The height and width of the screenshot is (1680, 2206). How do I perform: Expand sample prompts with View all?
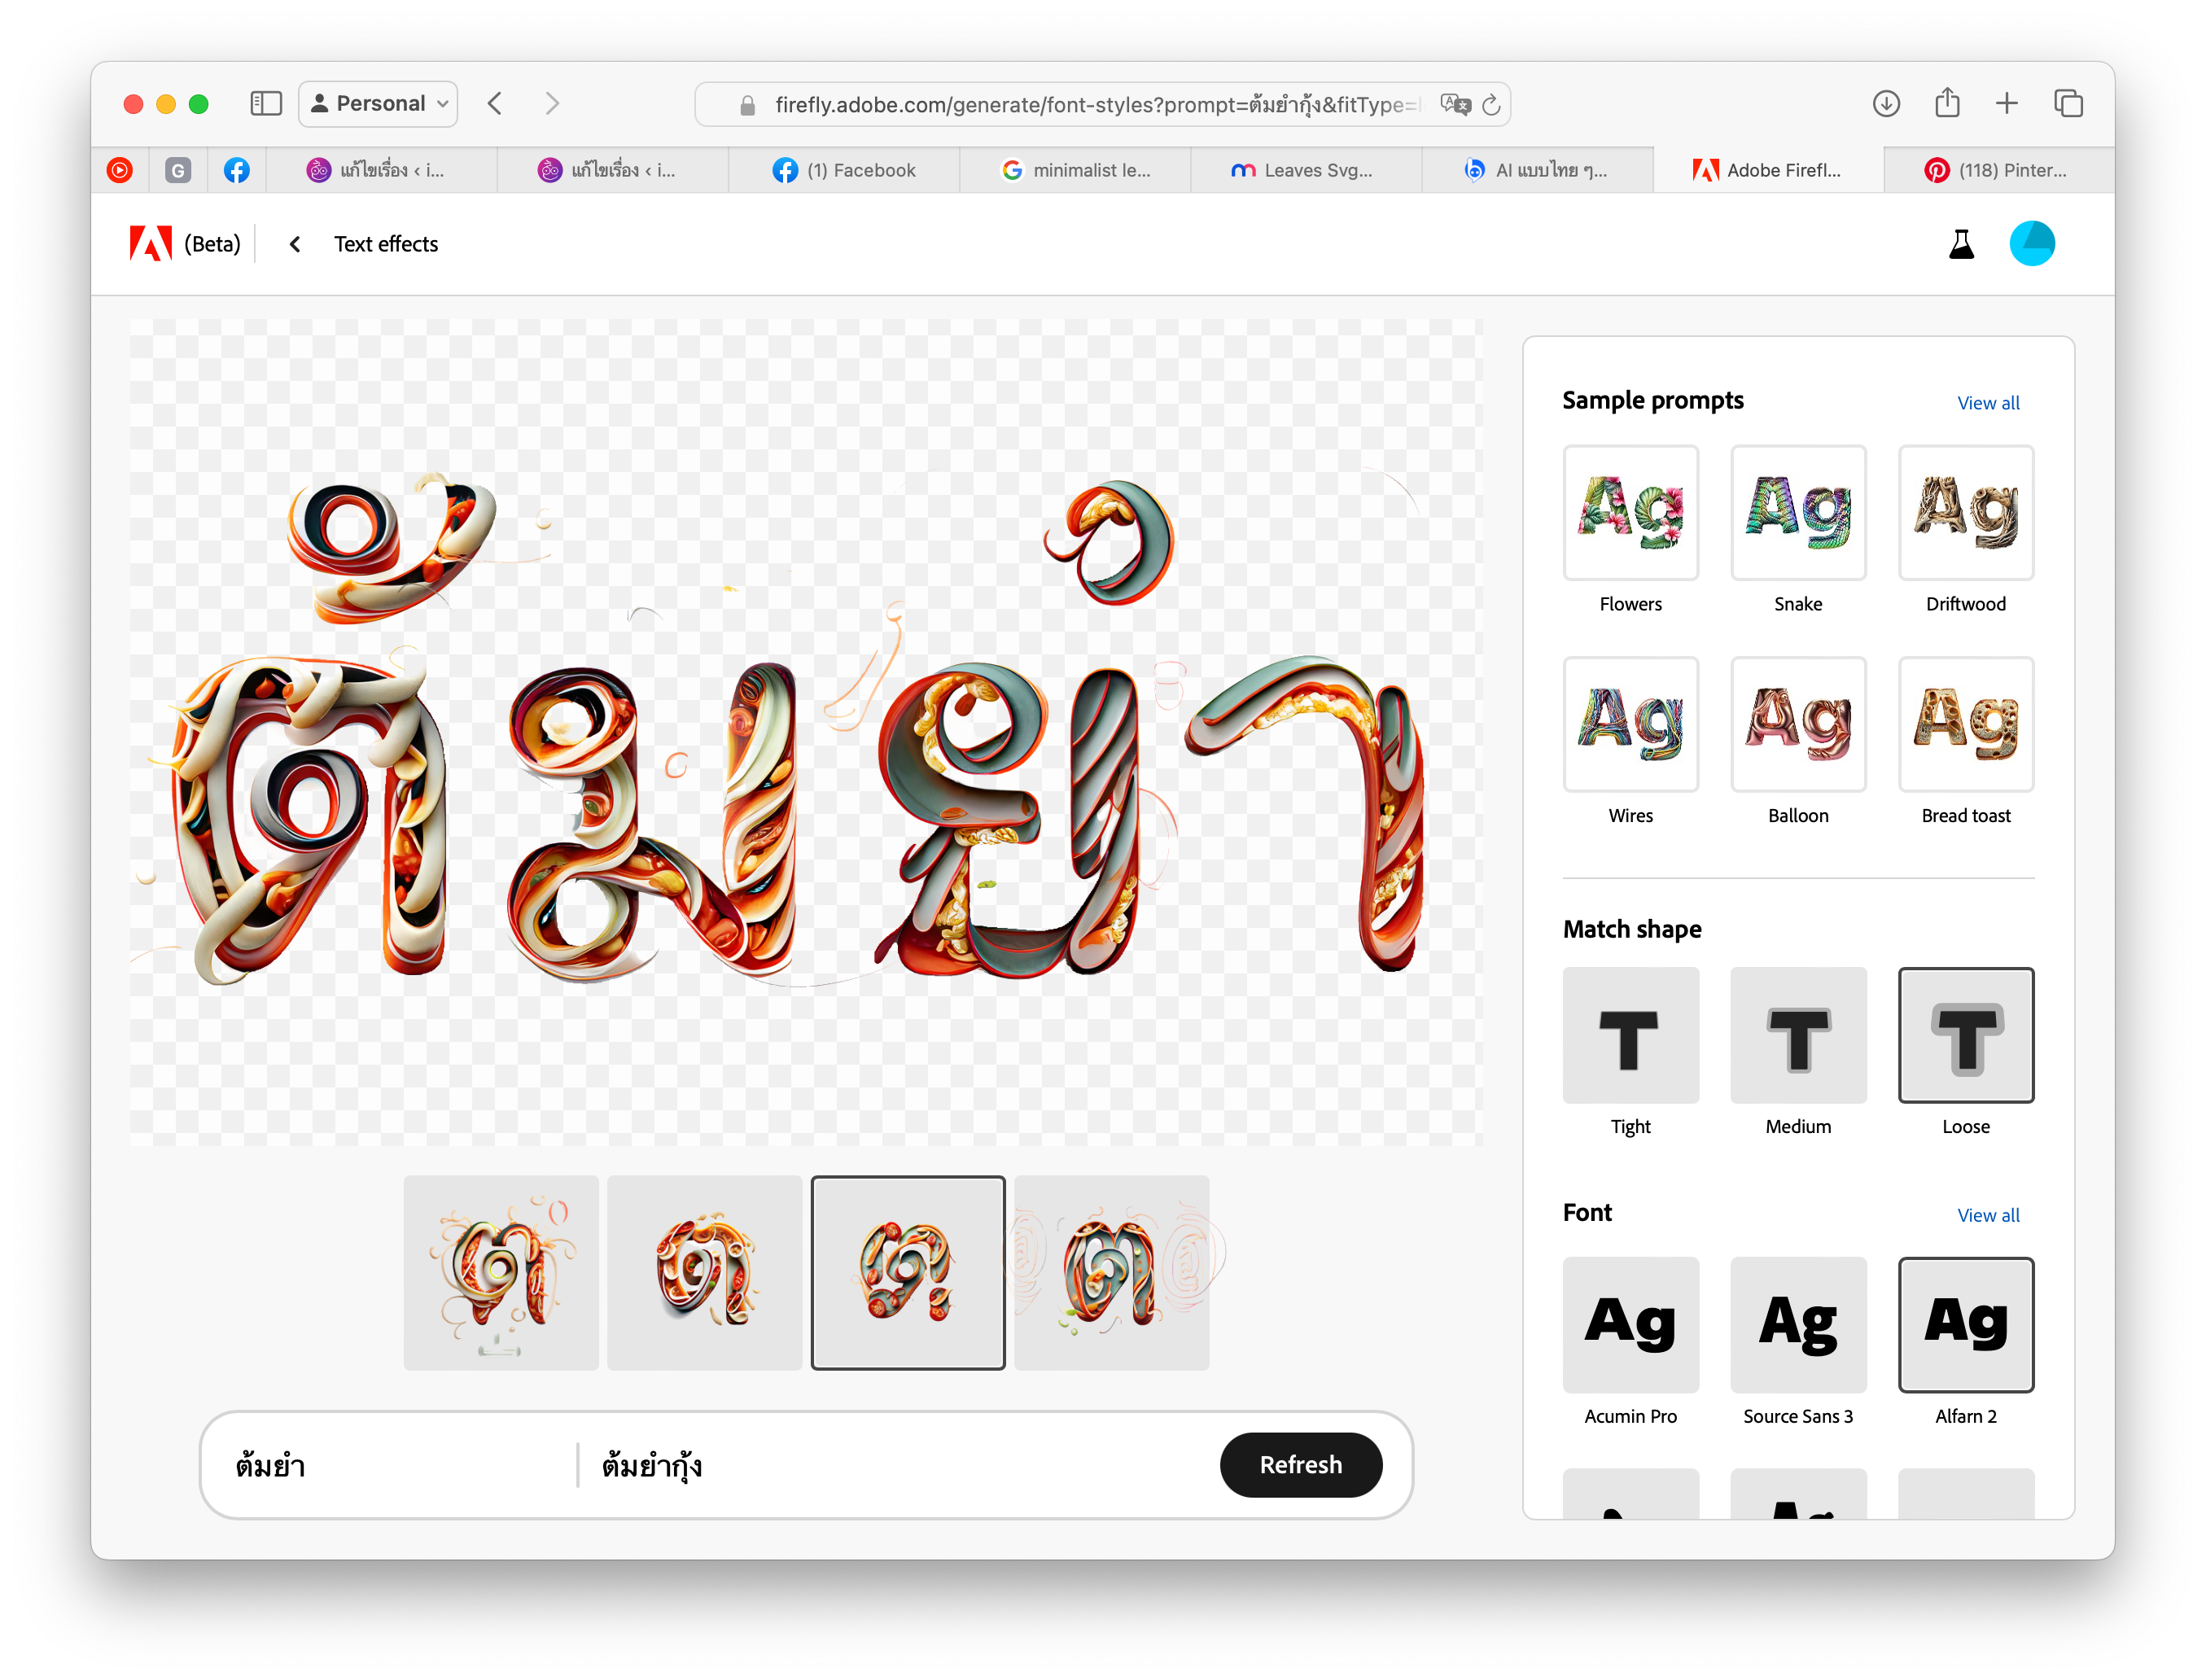[1987, 403]
